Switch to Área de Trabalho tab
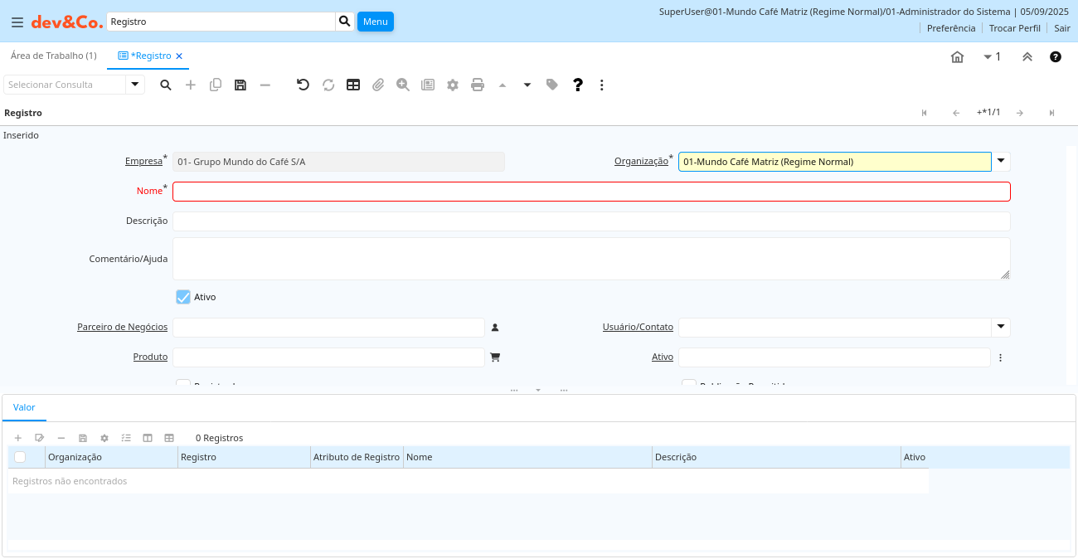The image size is (1078, 559). [53, 56]
